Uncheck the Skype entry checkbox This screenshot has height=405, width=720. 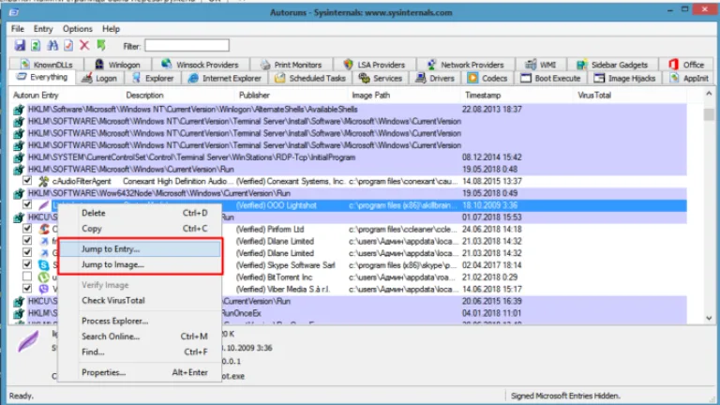(x=27, y=264)
